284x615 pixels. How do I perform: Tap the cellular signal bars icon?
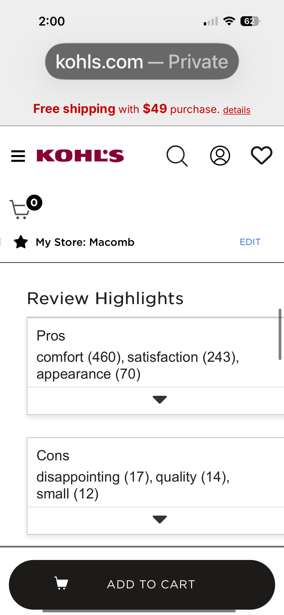[x=211, y=21]
